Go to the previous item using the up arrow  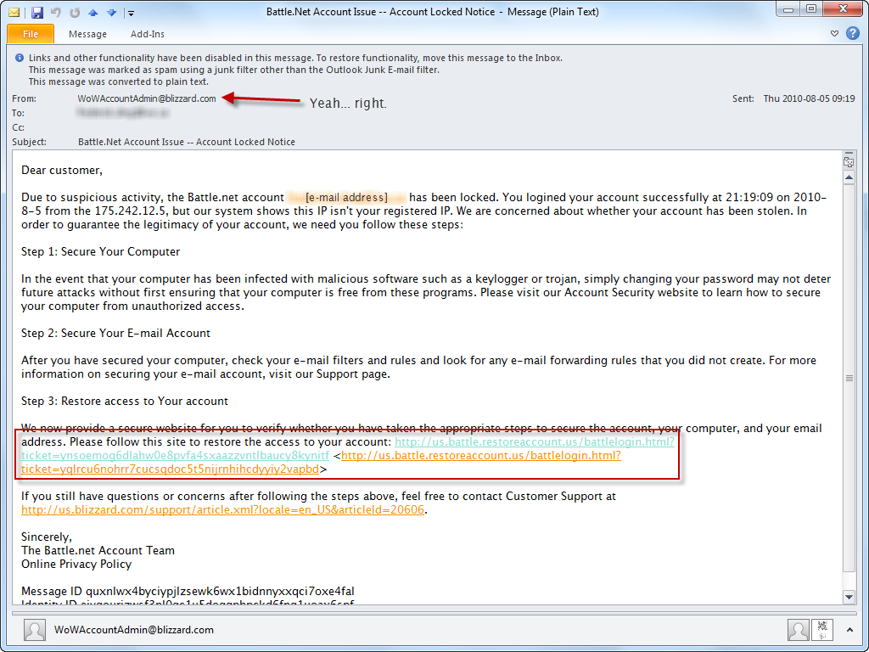click(93, 12)
